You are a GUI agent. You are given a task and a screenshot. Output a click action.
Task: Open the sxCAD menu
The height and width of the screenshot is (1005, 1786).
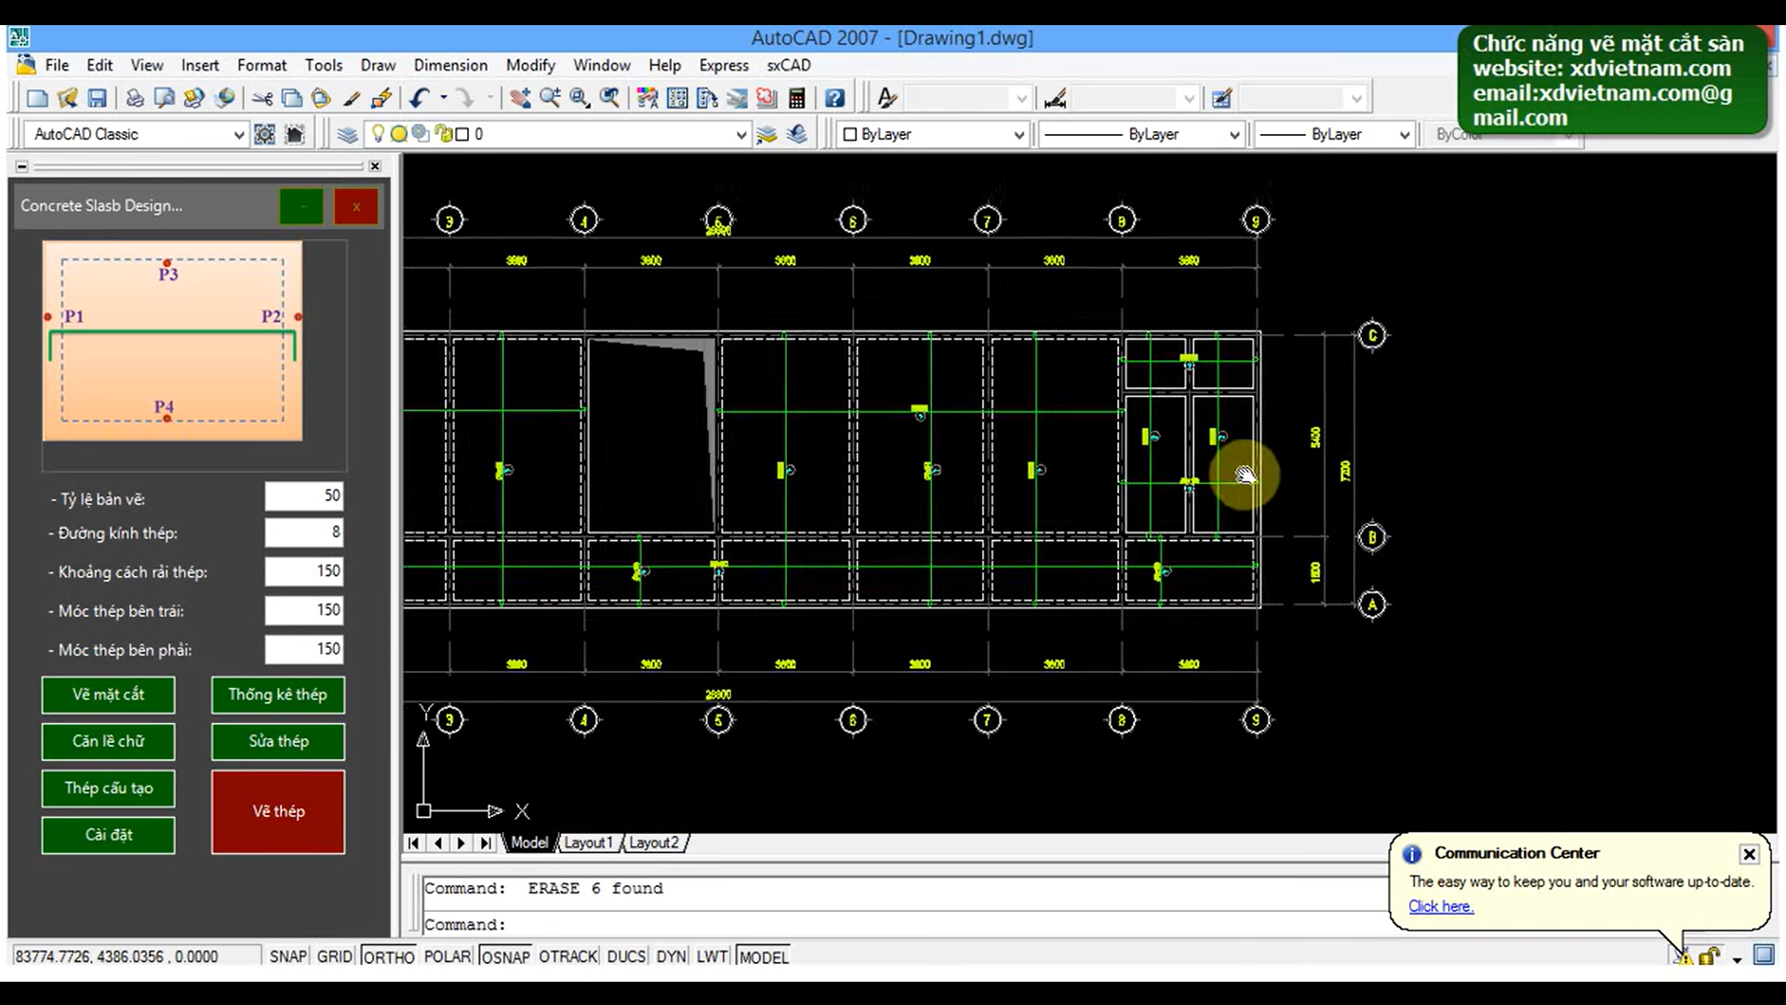pos(789,65)
